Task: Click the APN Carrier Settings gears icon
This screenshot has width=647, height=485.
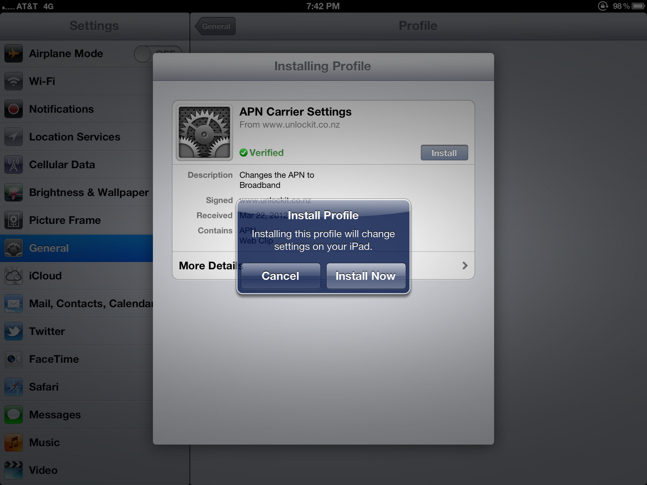Action: click(x=204, y=132)
